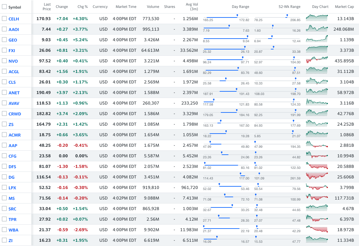Open the ZS ticker link
This screenshot has height=249, width=359.
coord(11,125)
